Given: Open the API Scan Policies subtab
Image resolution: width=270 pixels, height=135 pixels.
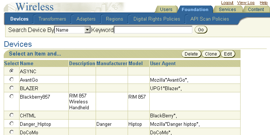Looking at the screenshot, I should (x=210, y=19).
